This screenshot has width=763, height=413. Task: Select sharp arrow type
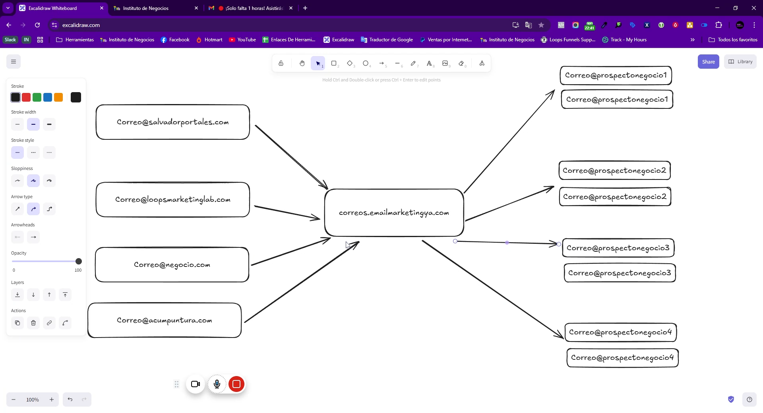[x=17, y=209]
